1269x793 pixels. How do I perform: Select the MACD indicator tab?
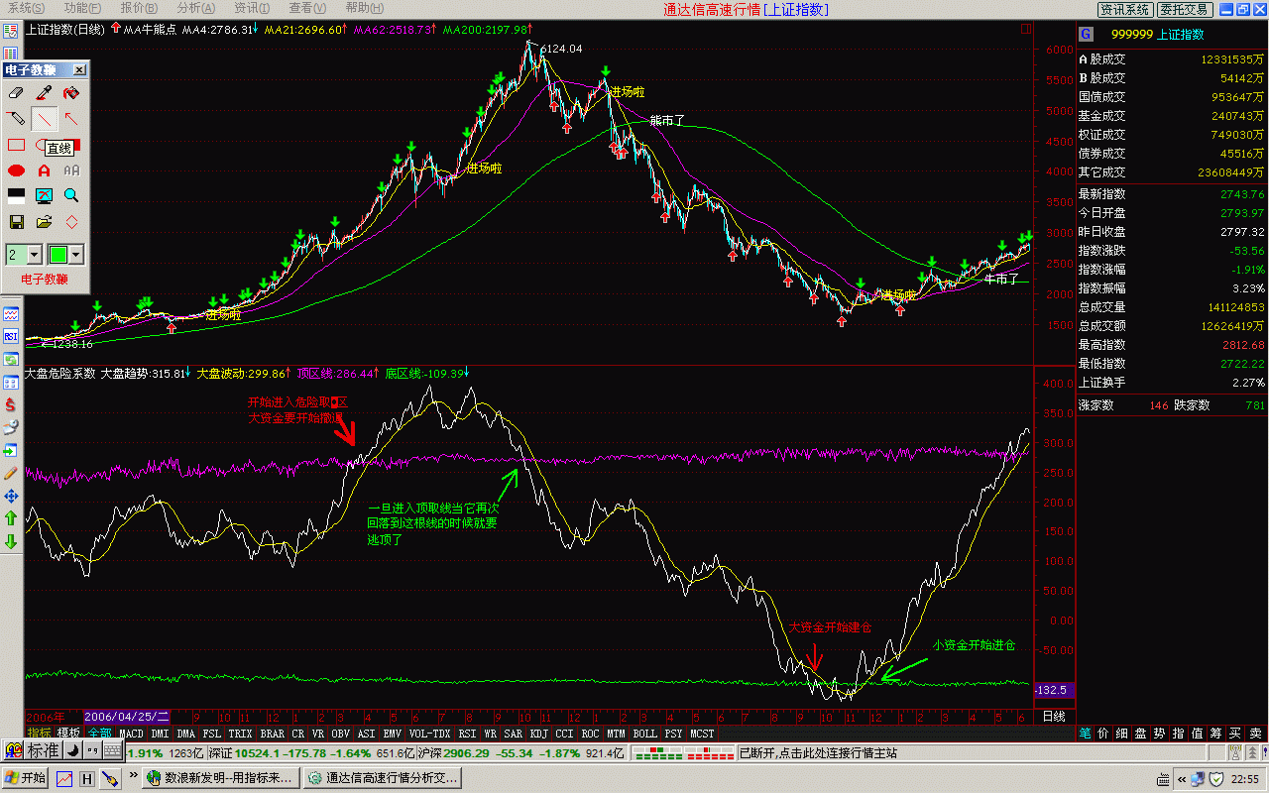click(131, 734)
